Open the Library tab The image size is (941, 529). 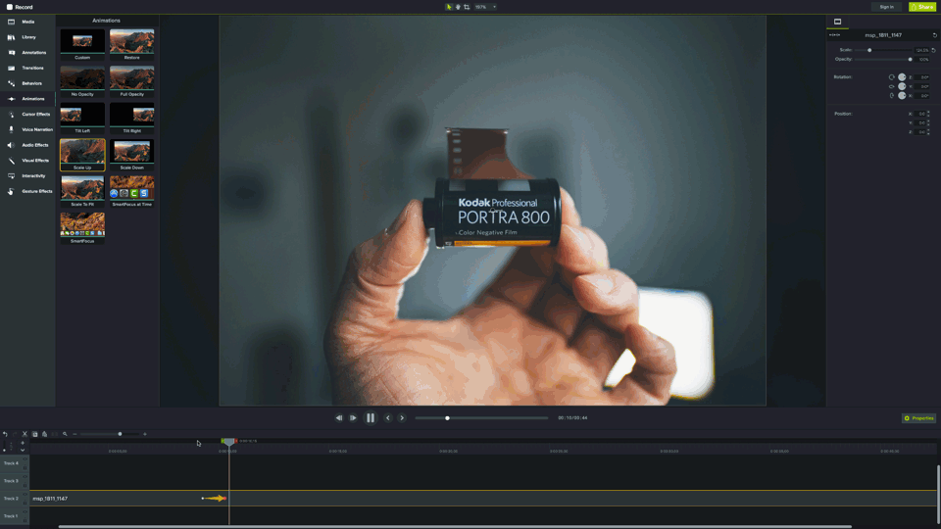tap(27, 37)
